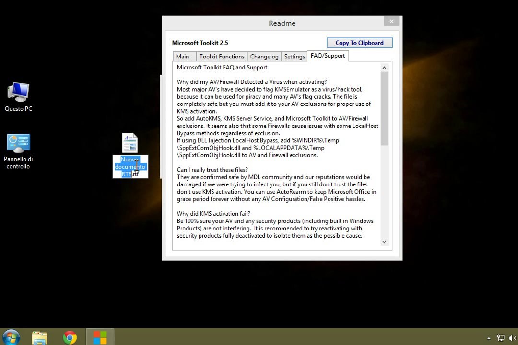Open Pannello di controllo desktop icon
The width and height of the screenshot is (518, 345).
[x=18, y=151]
